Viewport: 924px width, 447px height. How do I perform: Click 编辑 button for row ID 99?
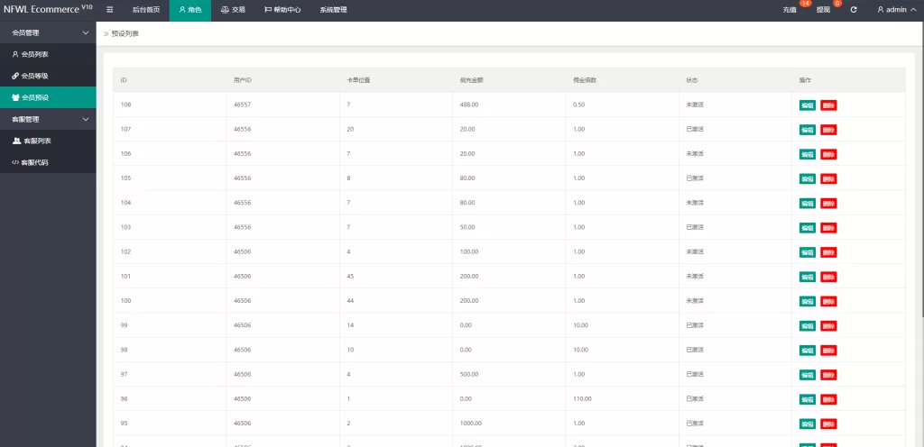[x=807, y=325]
